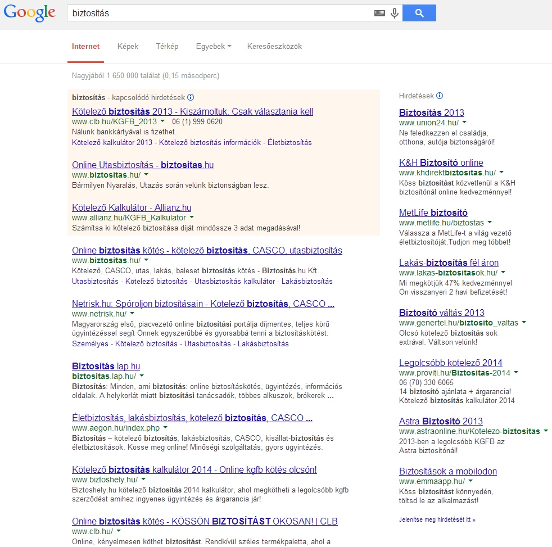Viewport: 552px width, 547px height.
Task: Open Netrisk.hu: Spóroljon biztosításain result
Action: click(x=203, y=304)
